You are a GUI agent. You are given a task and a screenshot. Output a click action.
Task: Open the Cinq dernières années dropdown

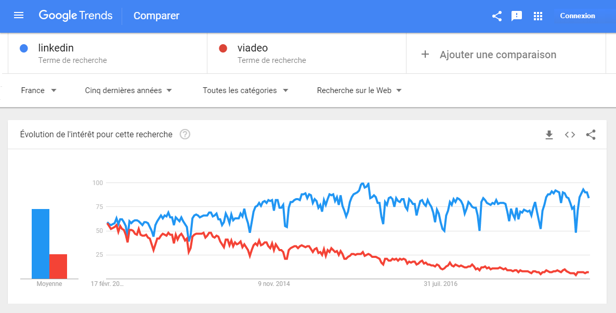pyautogui.click(x=128, y=90)
